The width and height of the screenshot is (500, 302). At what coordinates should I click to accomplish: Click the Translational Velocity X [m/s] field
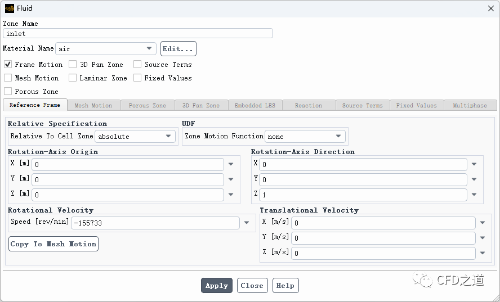tap(383, 223)
